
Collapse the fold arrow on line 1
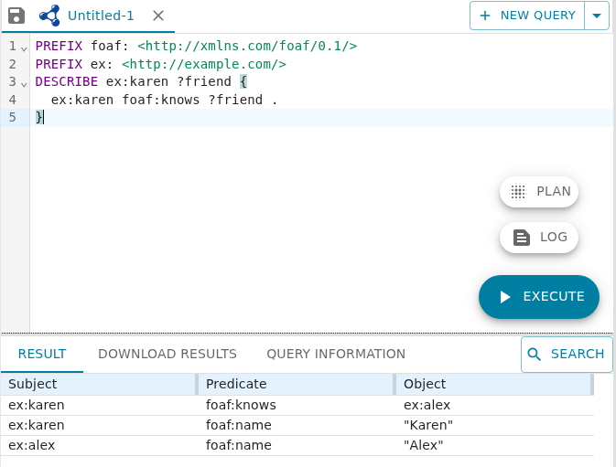[x=24, y=48]
